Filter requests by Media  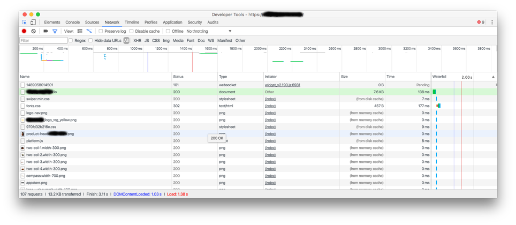(x=178, y=41)
